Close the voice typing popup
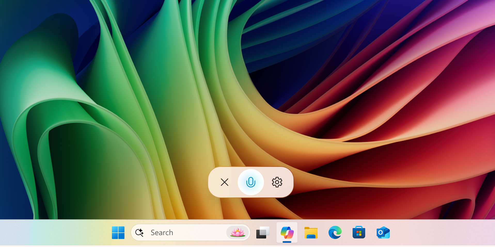The width and height of the screenshot is (495, 247). point(224,182)
